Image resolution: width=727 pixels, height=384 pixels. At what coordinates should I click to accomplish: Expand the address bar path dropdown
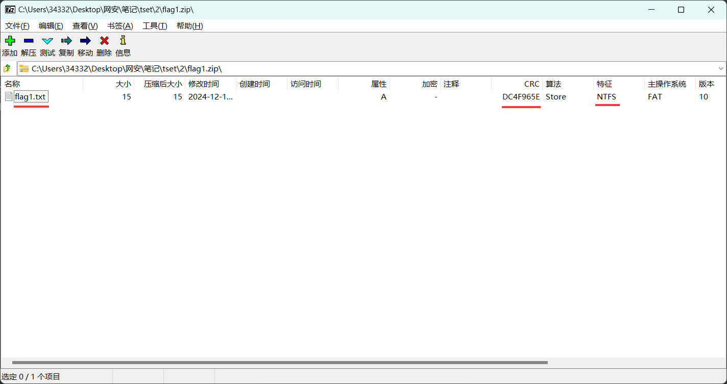pos(721,68)
